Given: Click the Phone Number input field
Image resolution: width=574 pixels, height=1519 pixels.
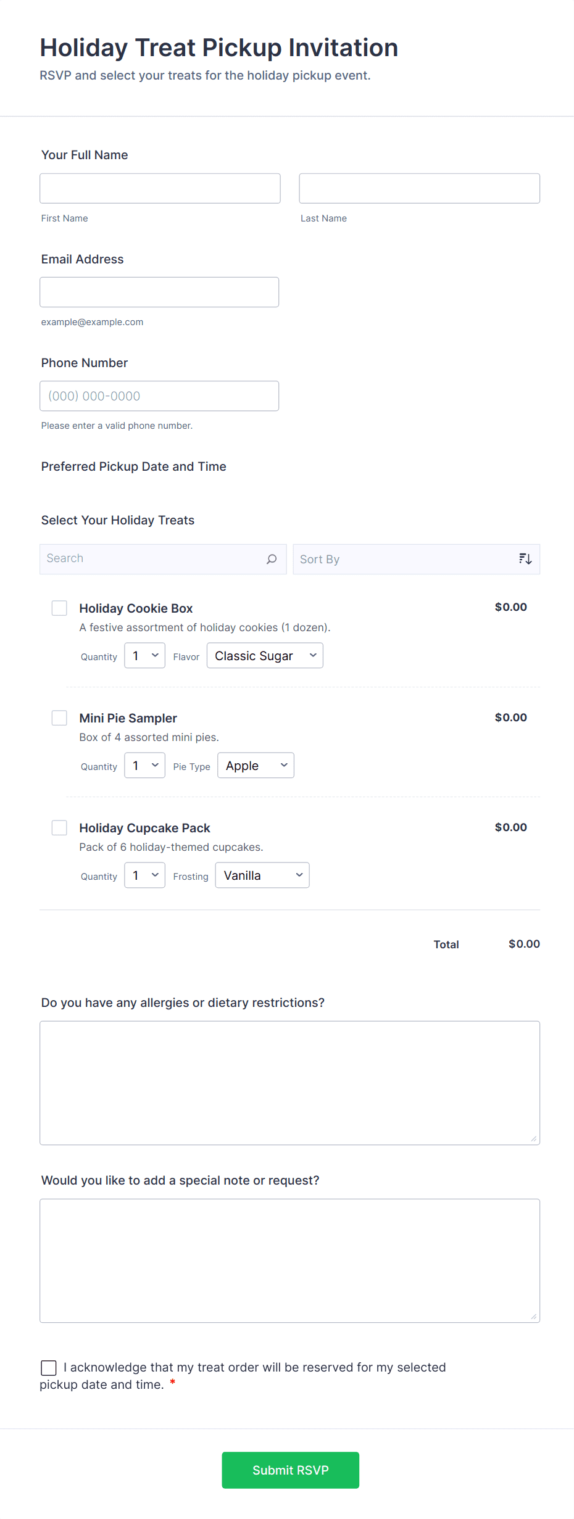Looking at the screenshot, I should (x=159, y=395).
